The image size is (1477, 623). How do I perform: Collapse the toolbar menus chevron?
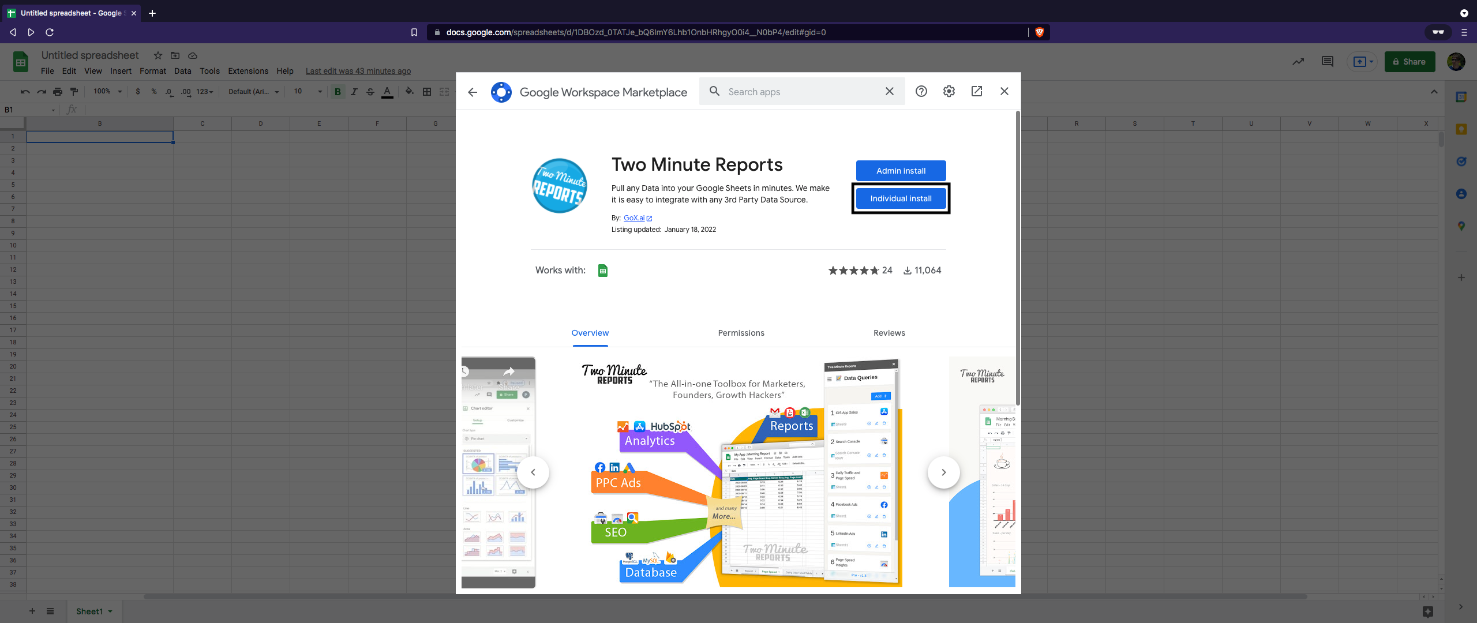point(1434,92)
